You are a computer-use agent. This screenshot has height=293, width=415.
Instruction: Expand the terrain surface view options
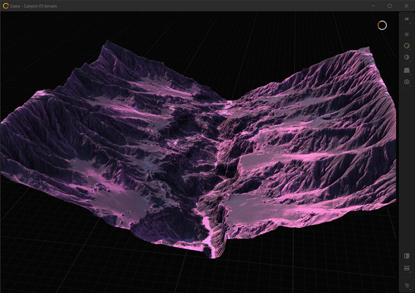click(407, 70)
